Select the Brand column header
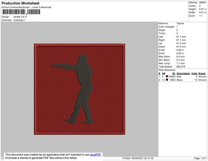This screenshot has width=208, height=161. (202, 74)
